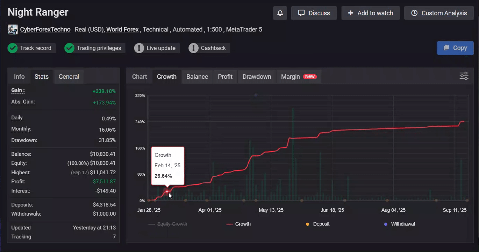Click the Cashback exclamation icon

(193, 48)
